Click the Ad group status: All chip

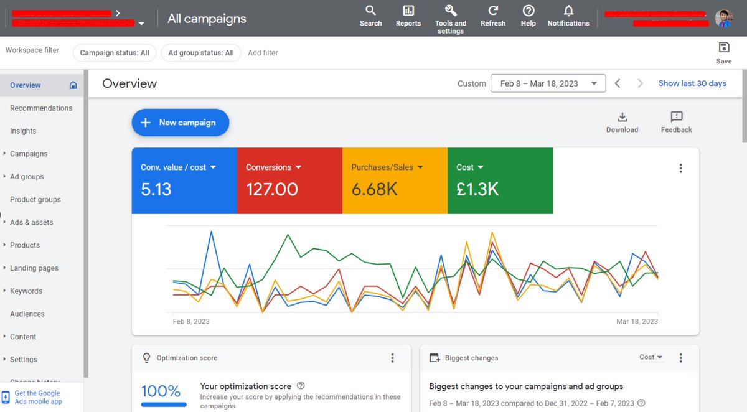[201, 53]
